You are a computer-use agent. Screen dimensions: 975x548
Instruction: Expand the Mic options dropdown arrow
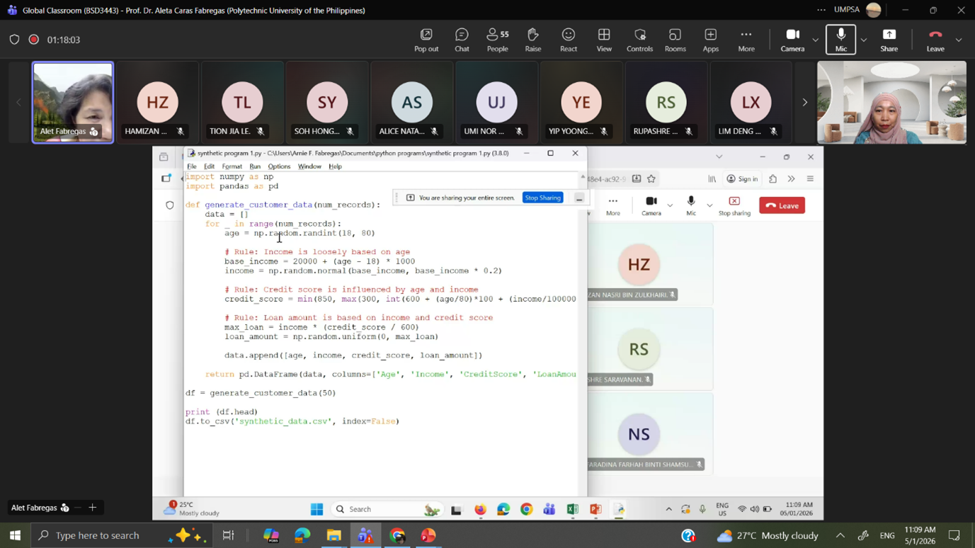pos(863,40)
